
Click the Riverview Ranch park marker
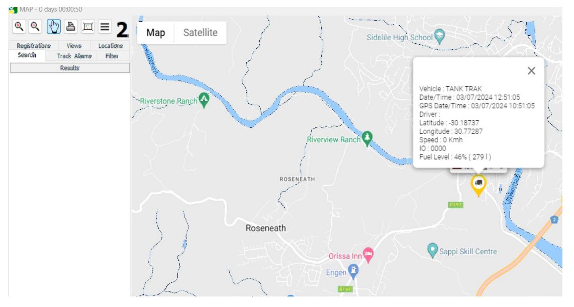tap(368, 138)
